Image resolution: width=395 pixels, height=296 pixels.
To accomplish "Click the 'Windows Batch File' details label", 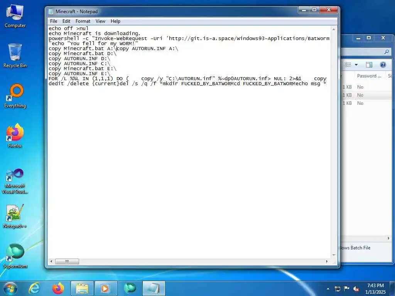I will 355,248.
